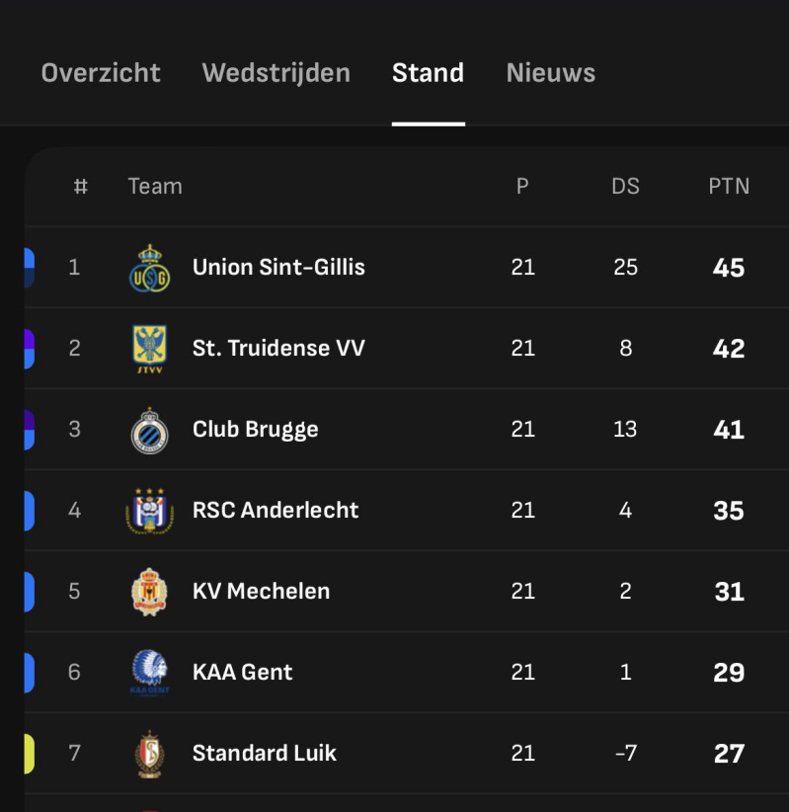
Task: Select the Stand tab
Action: click(428, 73)
